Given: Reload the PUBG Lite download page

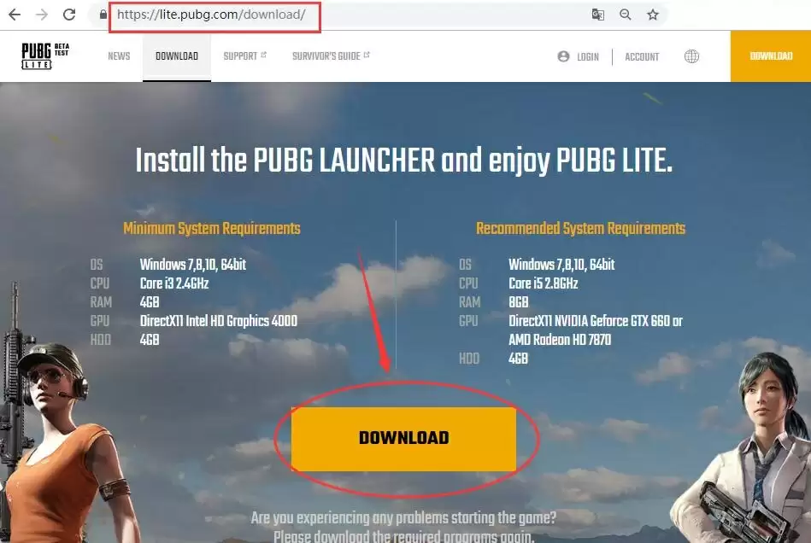Looking at the screenshot, I should pyautogui.click(x=69, y=15).
